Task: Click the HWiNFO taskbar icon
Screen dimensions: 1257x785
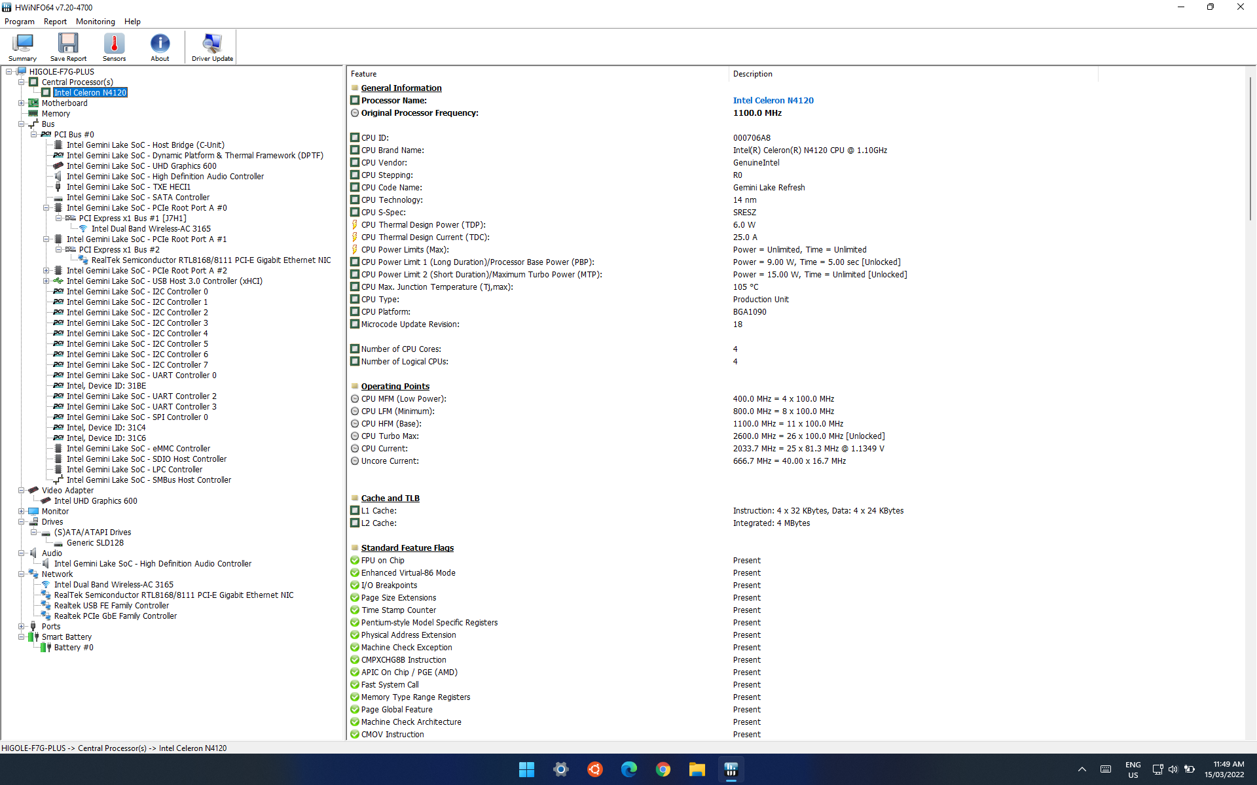Action: point(731,769)
